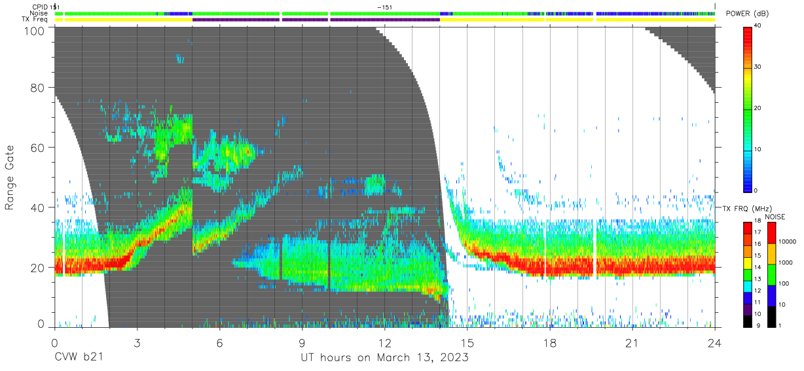Click the "-151" CPID value text
This screenshot has height=371, width=804.
point(385,7)
